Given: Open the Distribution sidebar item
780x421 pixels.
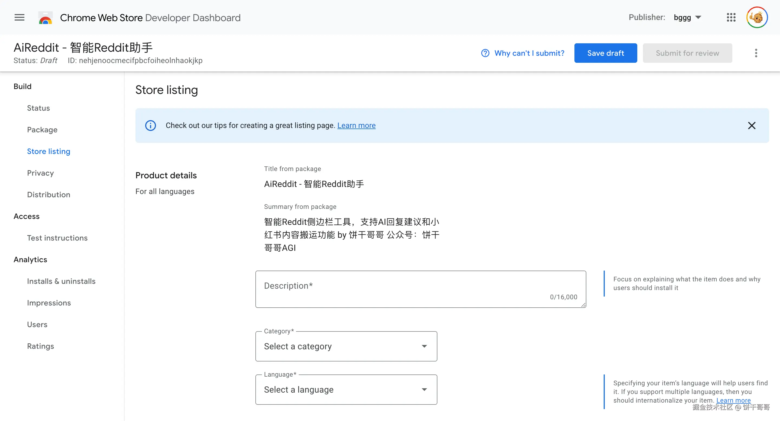Looking at the screenshot, I should tap(48, 195).
